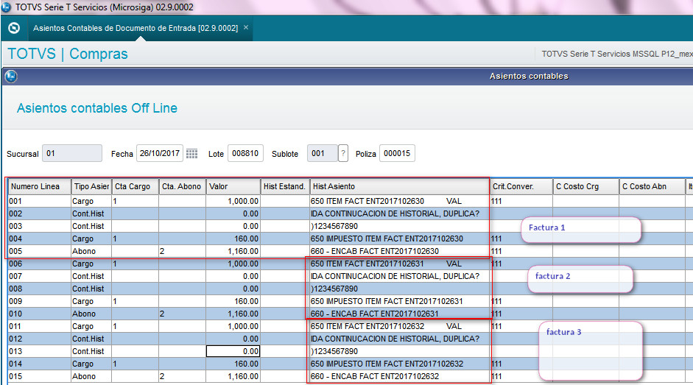Image resolution: width=693 pixels, height=385 pixels.
Task: Click '660 - ENCAB FACT ENT2017102630' cell
Action: (x=400, y=251)
